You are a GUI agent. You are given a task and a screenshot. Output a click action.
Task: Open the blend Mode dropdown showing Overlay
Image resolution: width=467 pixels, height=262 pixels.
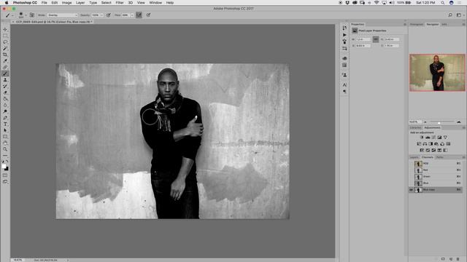tap(62, 15)
